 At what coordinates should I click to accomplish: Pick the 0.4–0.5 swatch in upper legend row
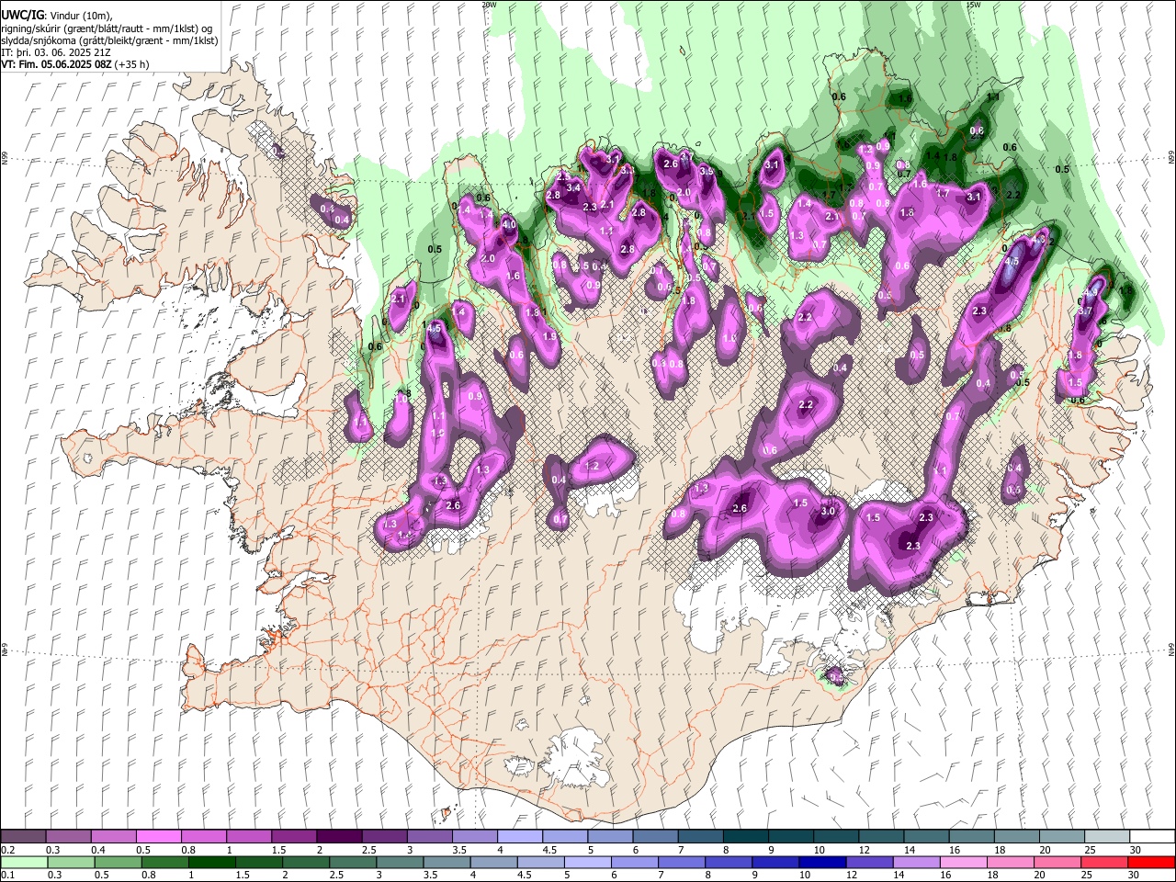coord(113,836)
